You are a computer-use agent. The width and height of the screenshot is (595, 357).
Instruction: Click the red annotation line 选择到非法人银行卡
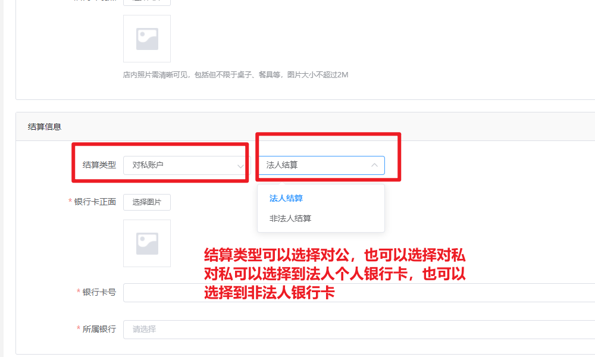[x=270, y=293]
